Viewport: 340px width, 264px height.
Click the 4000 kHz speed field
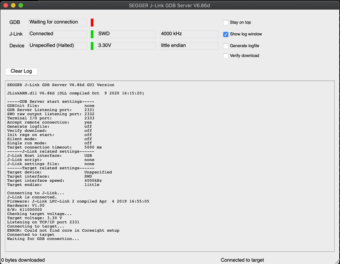pos(189,34)
